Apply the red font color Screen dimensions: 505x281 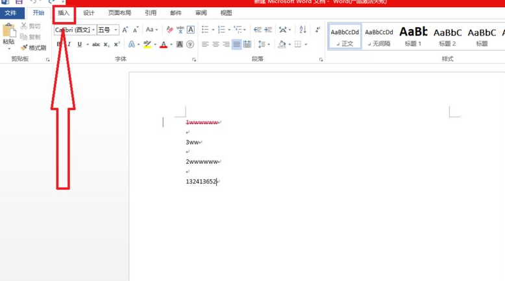click(x=163, y=45)
